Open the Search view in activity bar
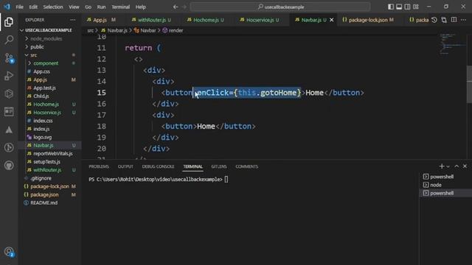The height and width of the screenshot is (265, 472). coord(9,40)
